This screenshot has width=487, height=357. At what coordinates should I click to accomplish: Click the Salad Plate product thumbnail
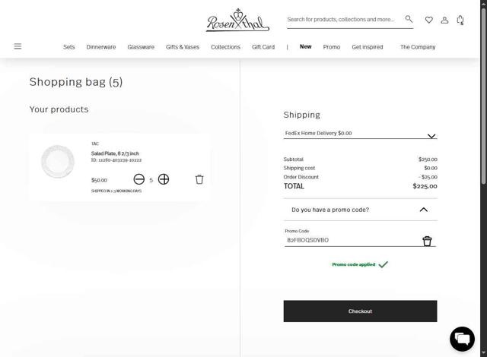57,162
